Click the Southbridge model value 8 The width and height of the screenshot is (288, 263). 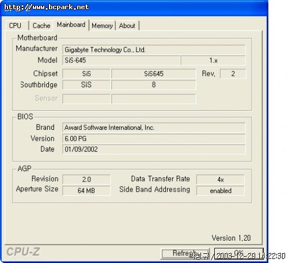[x=154, y=85]
